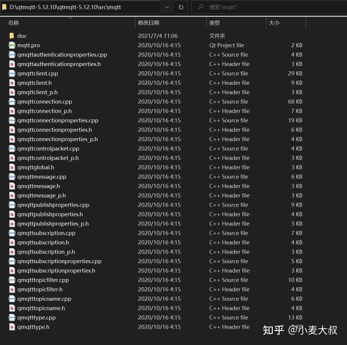Select the file name qmqtttopicname.cpp
The width and height of the screenshot is (347, 345).
pyautogui.click(x=44, y=299)
